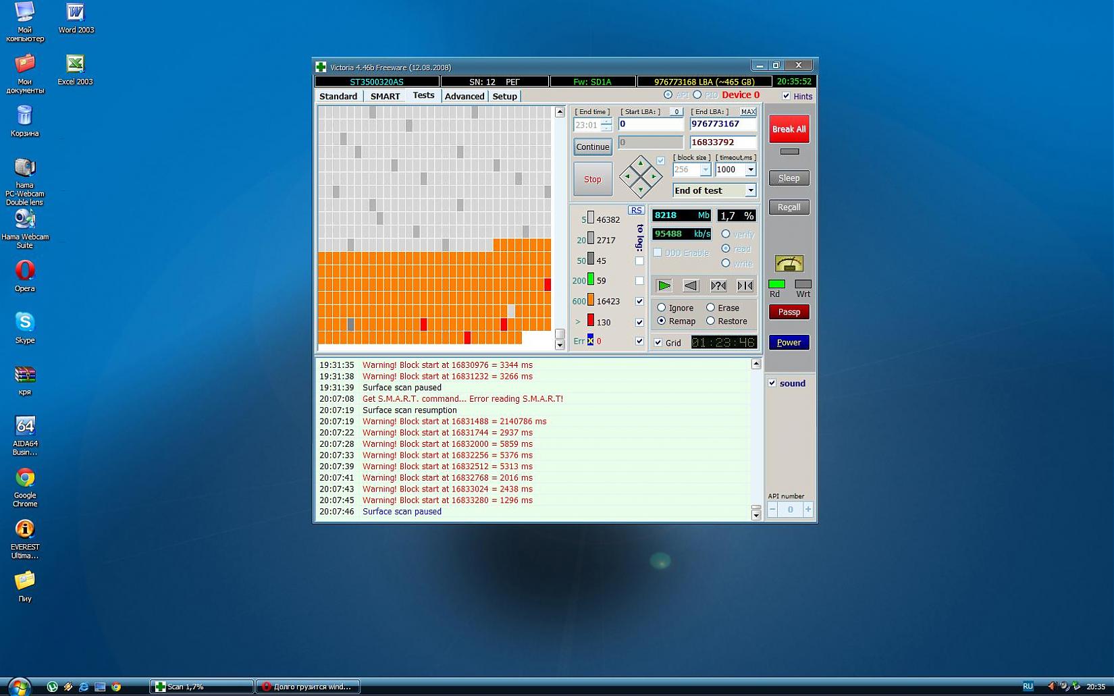
Task: Open the timeout ms dropdown
Action: click(750, 169)
